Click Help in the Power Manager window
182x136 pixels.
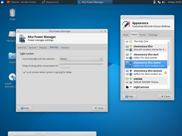click(25, 108)
